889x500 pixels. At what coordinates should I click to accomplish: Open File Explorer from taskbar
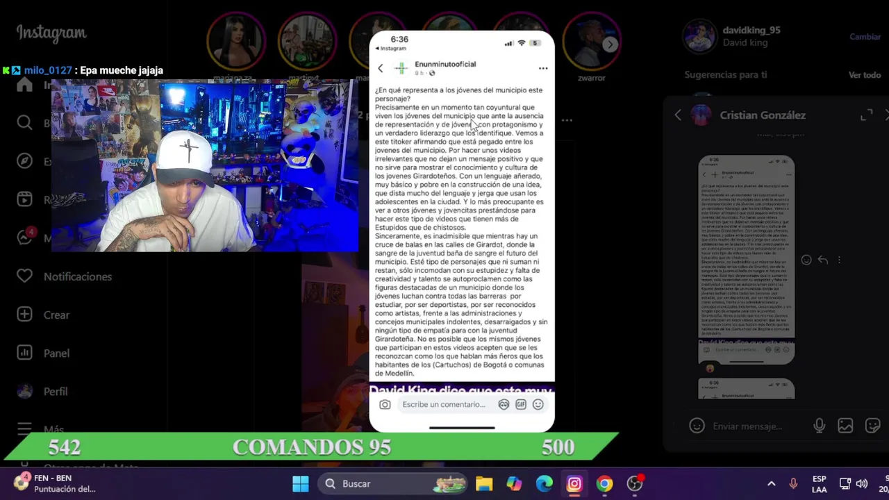tap(484, 483)
